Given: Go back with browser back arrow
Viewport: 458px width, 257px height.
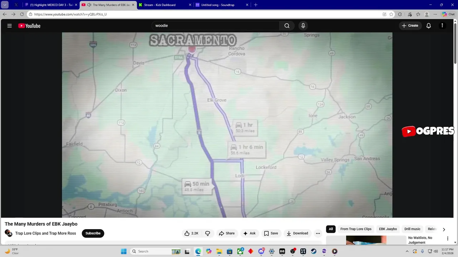Looking at the screenshot, I should pos(5,14).
